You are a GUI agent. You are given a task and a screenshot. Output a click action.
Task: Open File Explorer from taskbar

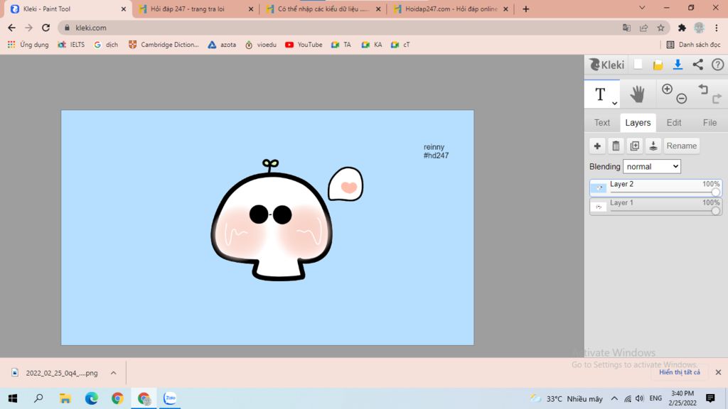(65, 398)
